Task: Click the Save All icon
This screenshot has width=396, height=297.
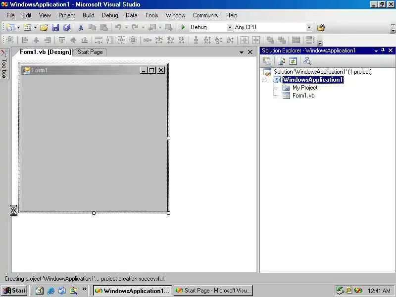Action: (67, 27)
